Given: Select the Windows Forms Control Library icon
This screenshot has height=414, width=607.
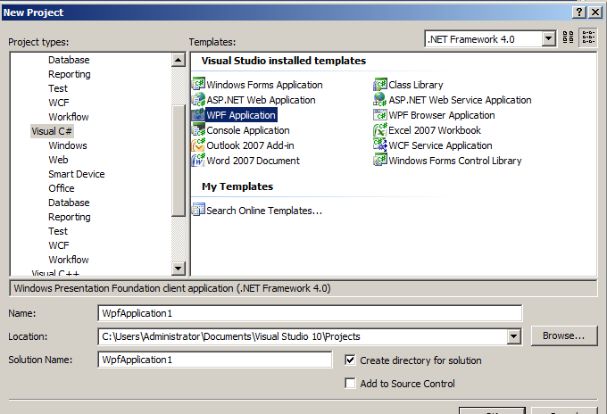Looking at the screenshot, I should pyautogui.click(x=380, y=160).
